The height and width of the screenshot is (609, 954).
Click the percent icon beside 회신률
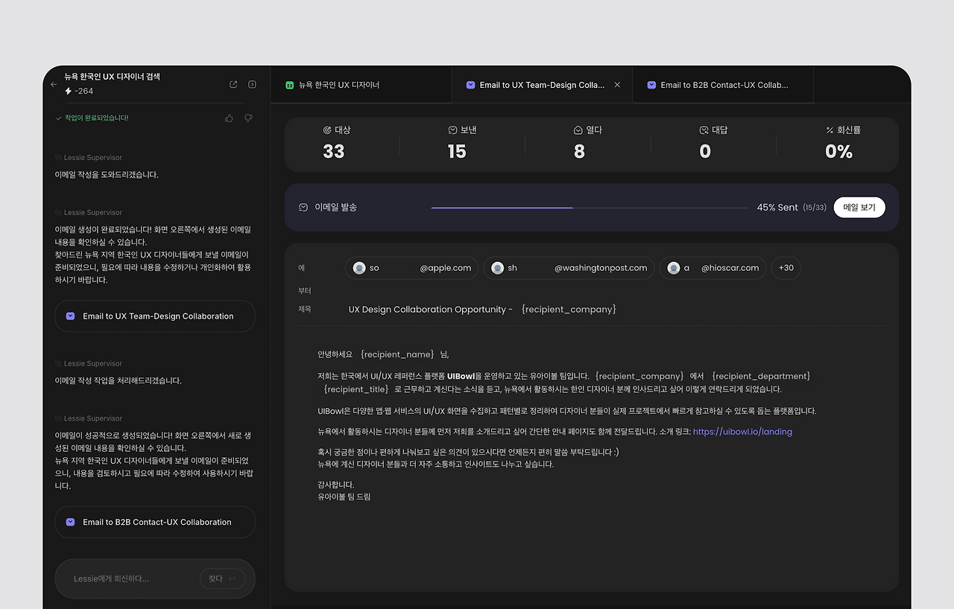tap(830, 130)
